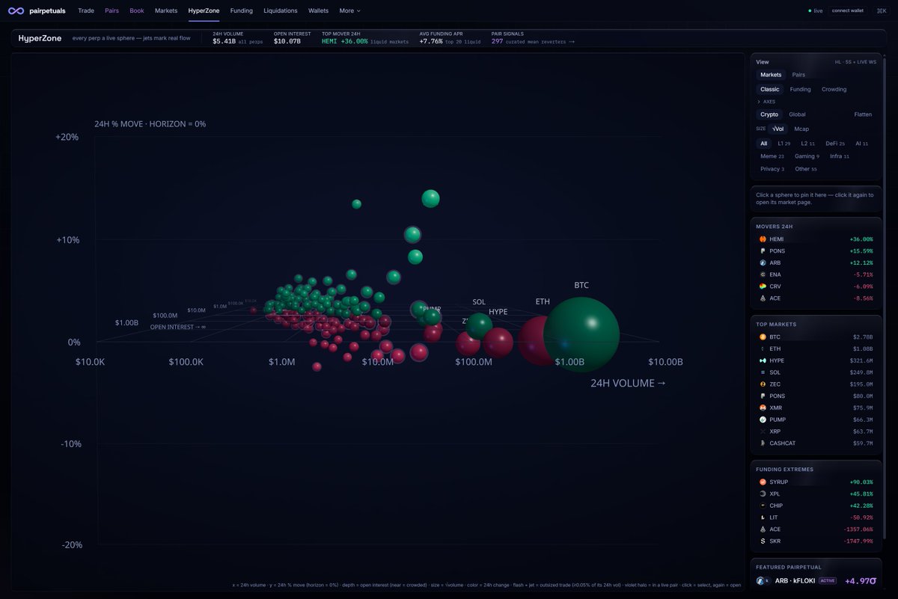Viewport: 898px width, 599px height.
Task: Click the red ETH sphere
Action: (x=531, y=341)
